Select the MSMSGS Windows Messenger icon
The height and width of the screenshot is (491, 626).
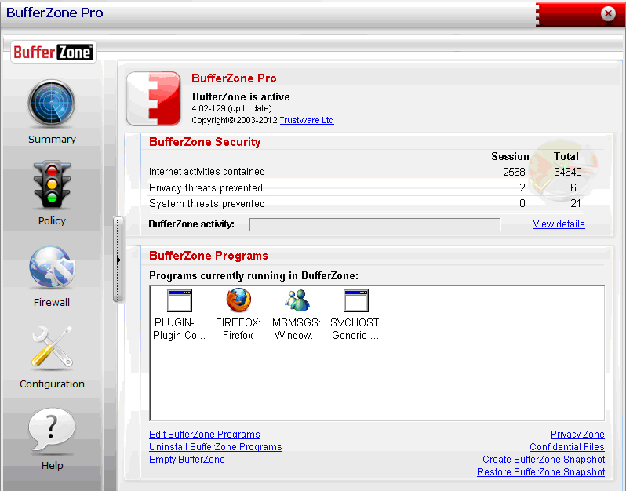tap(297, 300)
